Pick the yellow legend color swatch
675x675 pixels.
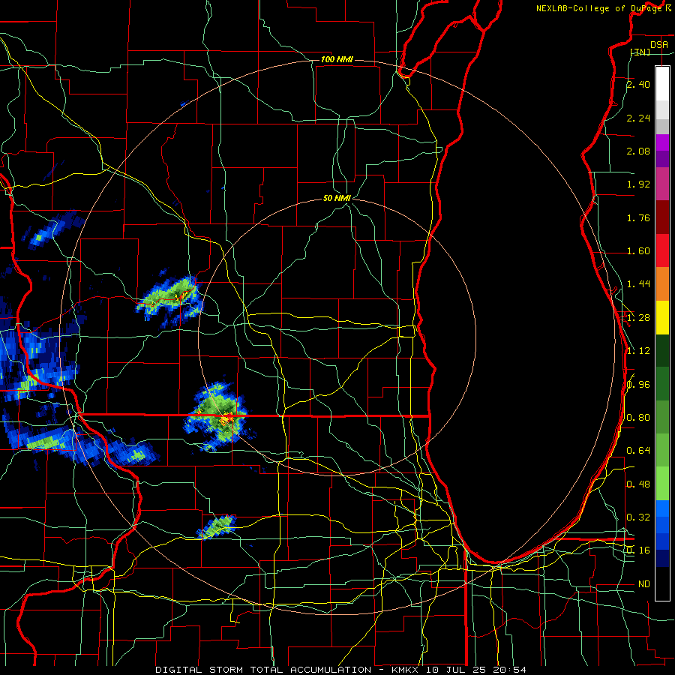coord(662,317)
